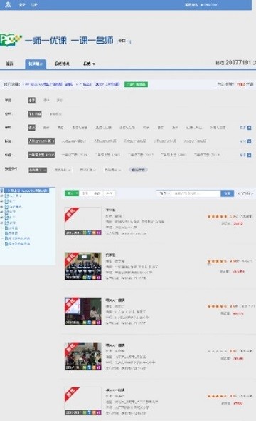The image size is (256, 421).
Task: Select the second option in the school stage filter row
Action: pos(46,101)
